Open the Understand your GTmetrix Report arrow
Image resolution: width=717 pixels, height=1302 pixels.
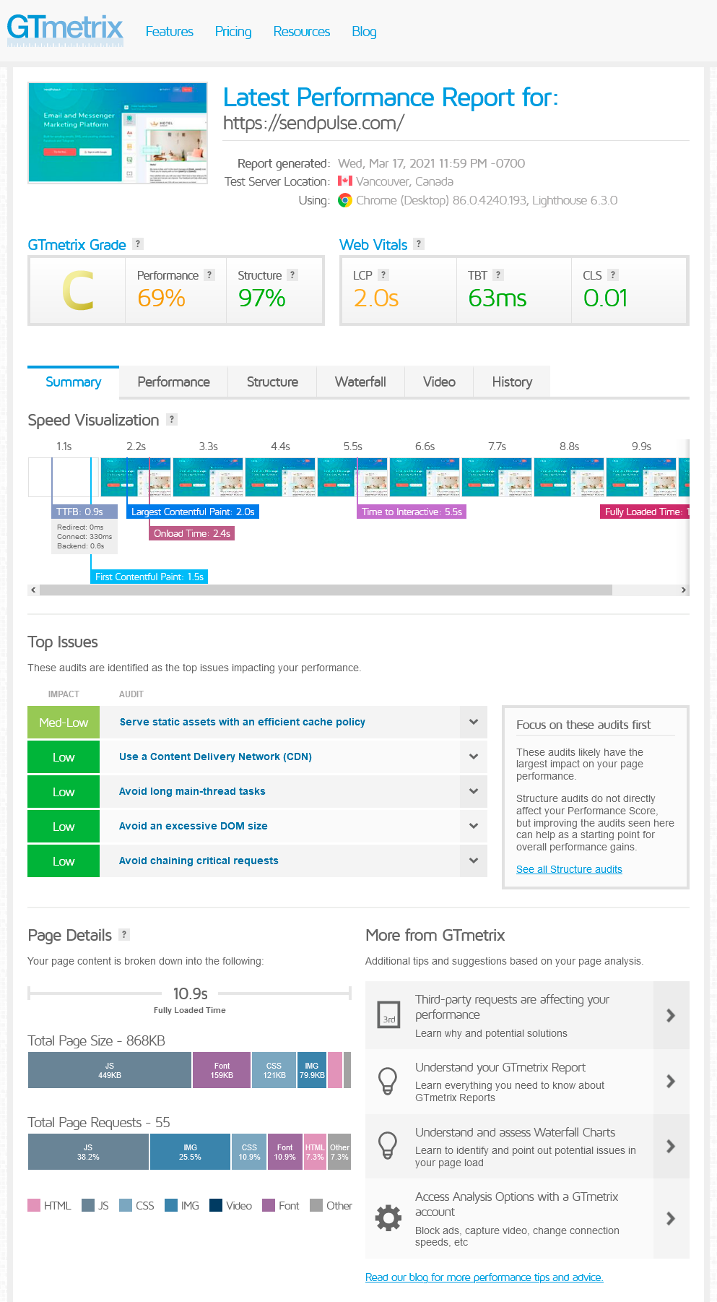tap(671, 1082)
